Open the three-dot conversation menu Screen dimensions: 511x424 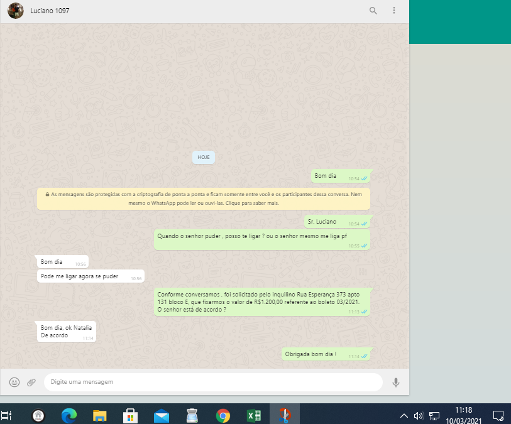click(394, 11)
